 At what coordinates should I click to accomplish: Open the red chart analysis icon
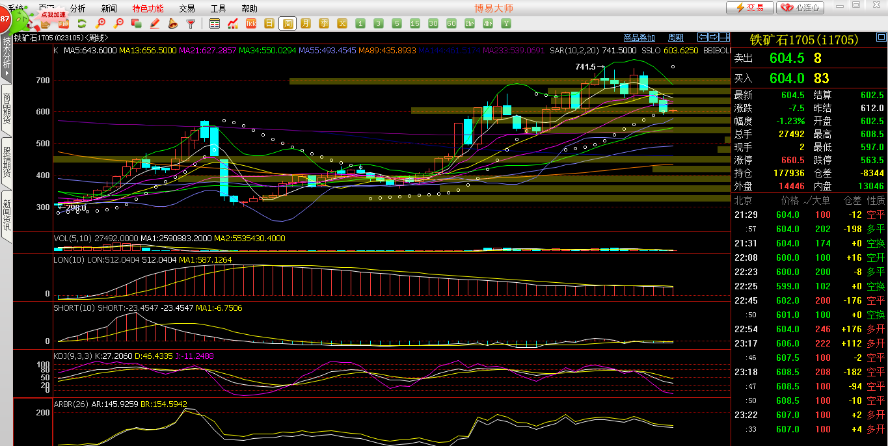coord(233,23)
